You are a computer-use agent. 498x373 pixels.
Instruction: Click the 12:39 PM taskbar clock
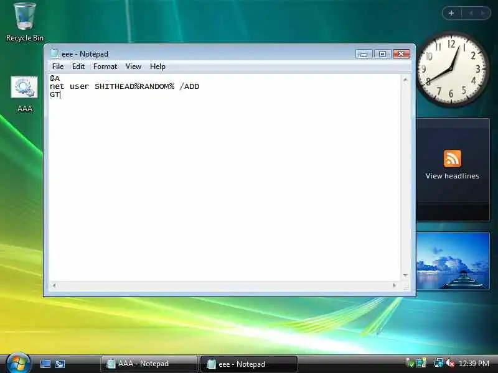click(x=474, y=364)
